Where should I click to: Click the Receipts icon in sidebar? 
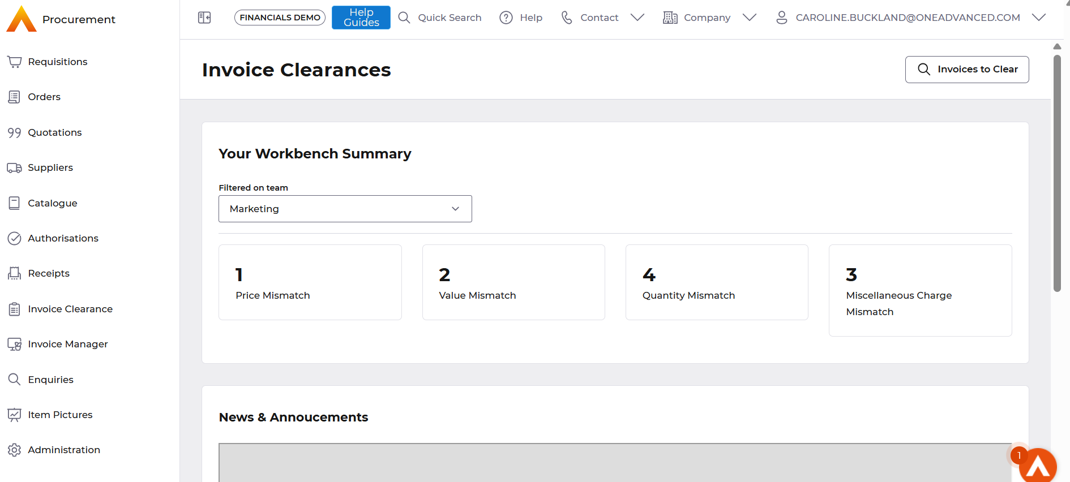pos(14,273)
